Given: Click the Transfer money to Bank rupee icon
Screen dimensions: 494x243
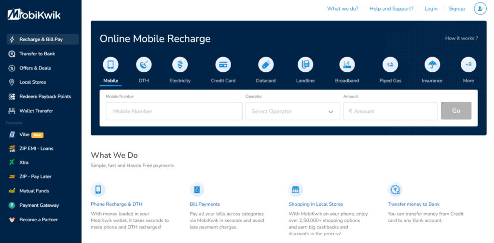Looking at the screenshot, I should [x=395, y=189].
